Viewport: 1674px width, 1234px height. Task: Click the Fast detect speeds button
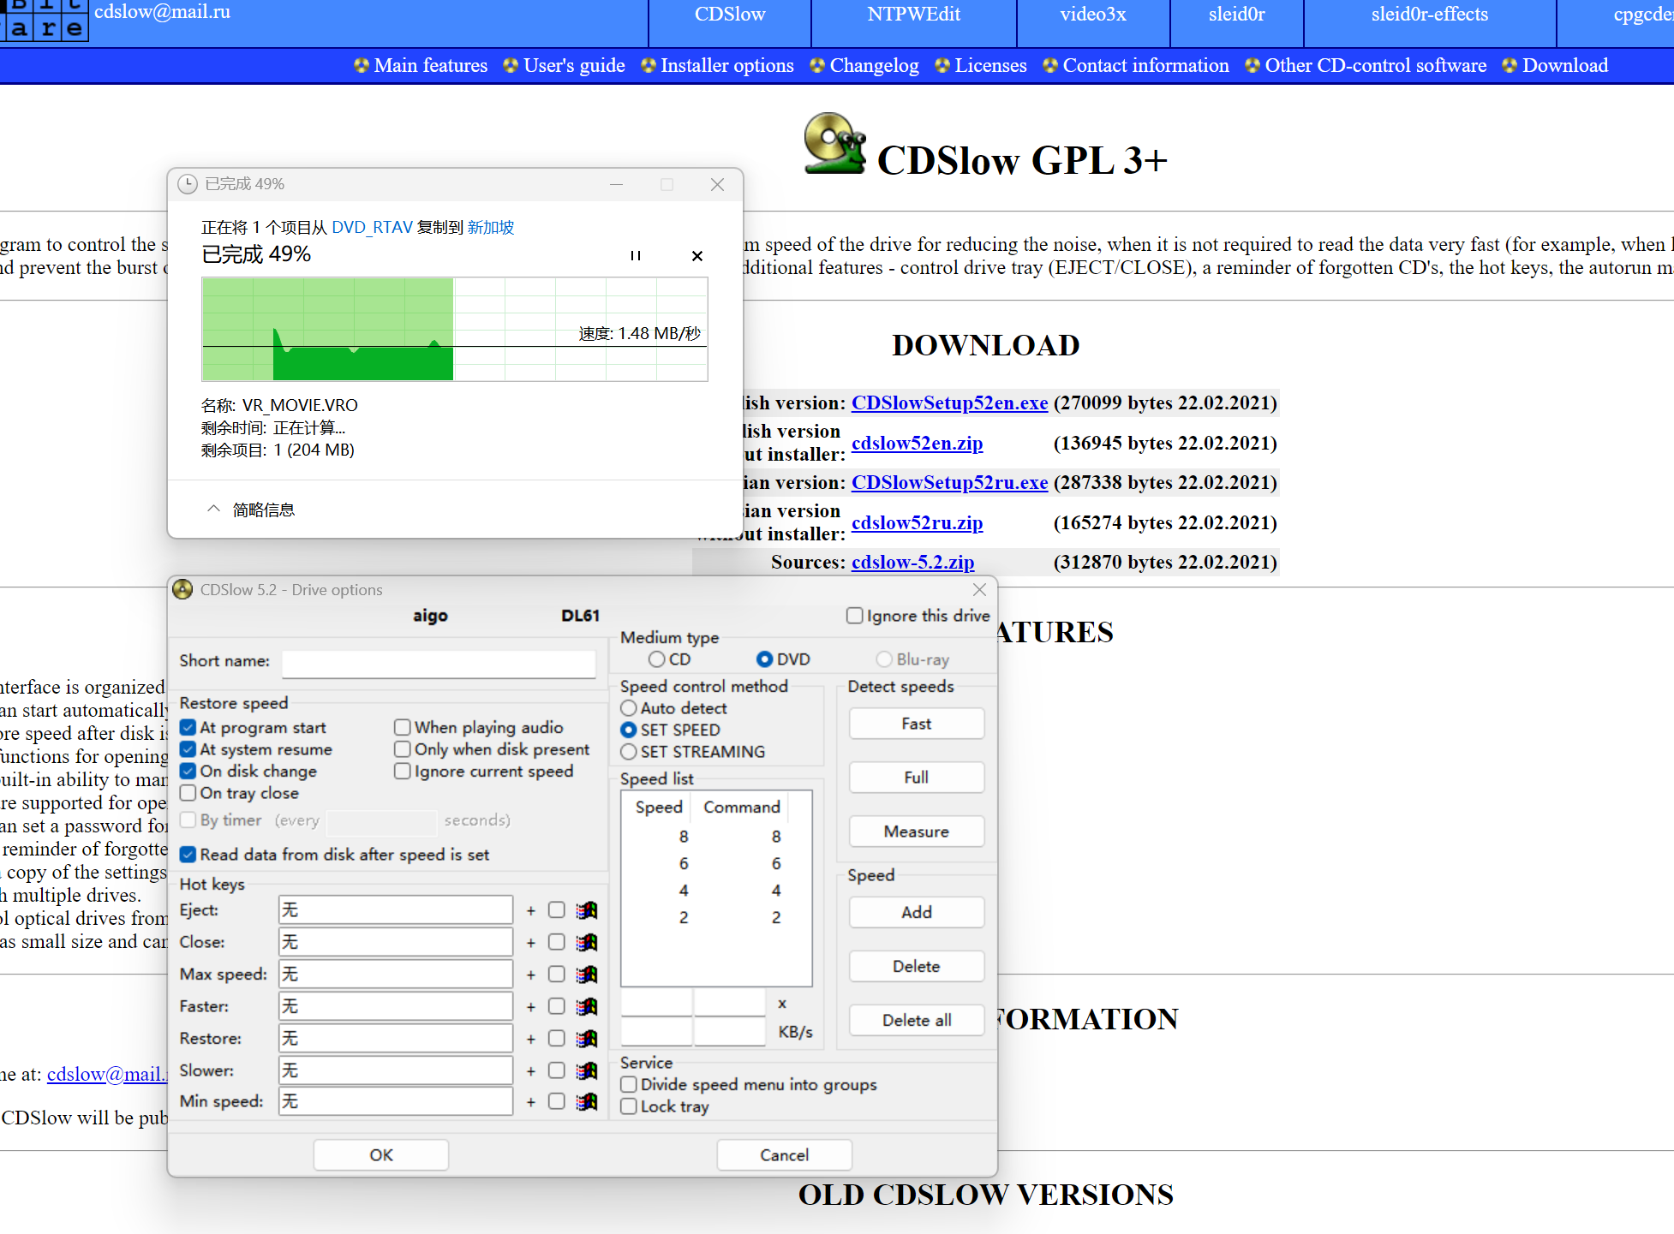click(x=917, y=724)
